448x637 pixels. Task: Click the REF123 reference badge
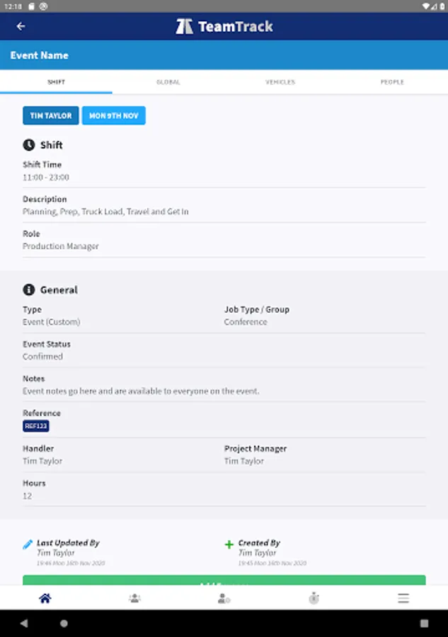point(36,426)
